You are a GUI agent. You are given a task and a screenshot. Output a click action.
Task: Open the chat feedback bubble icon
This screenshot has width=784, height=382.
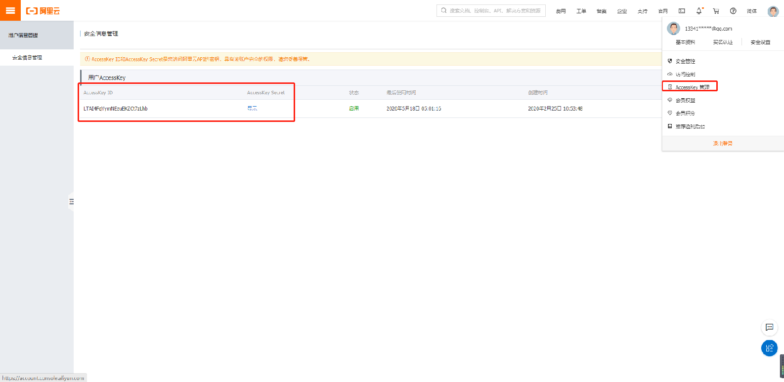(x=769, y=327)
